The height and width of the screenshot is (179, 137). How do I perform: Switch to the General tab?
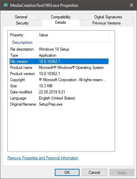(21, 17)
